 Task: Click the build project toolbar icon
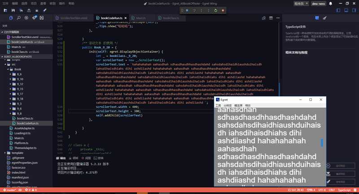(29, 10)
